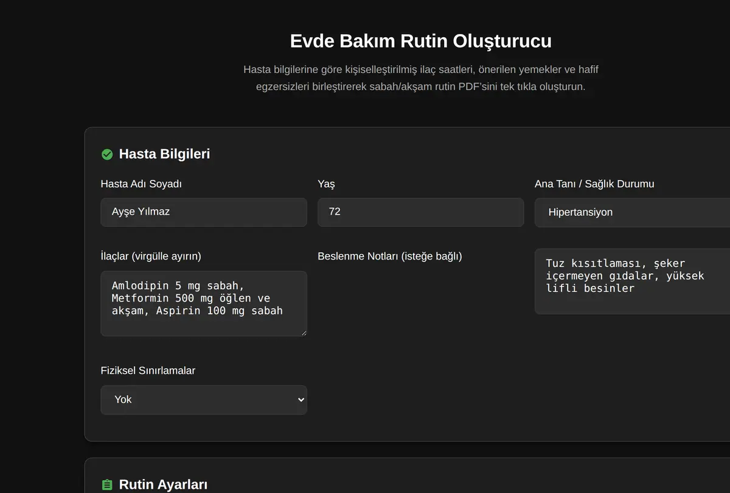
Task: Click the subtitle paragraph starting Hasta bilgilerine göre
Action: pos(421,78)
